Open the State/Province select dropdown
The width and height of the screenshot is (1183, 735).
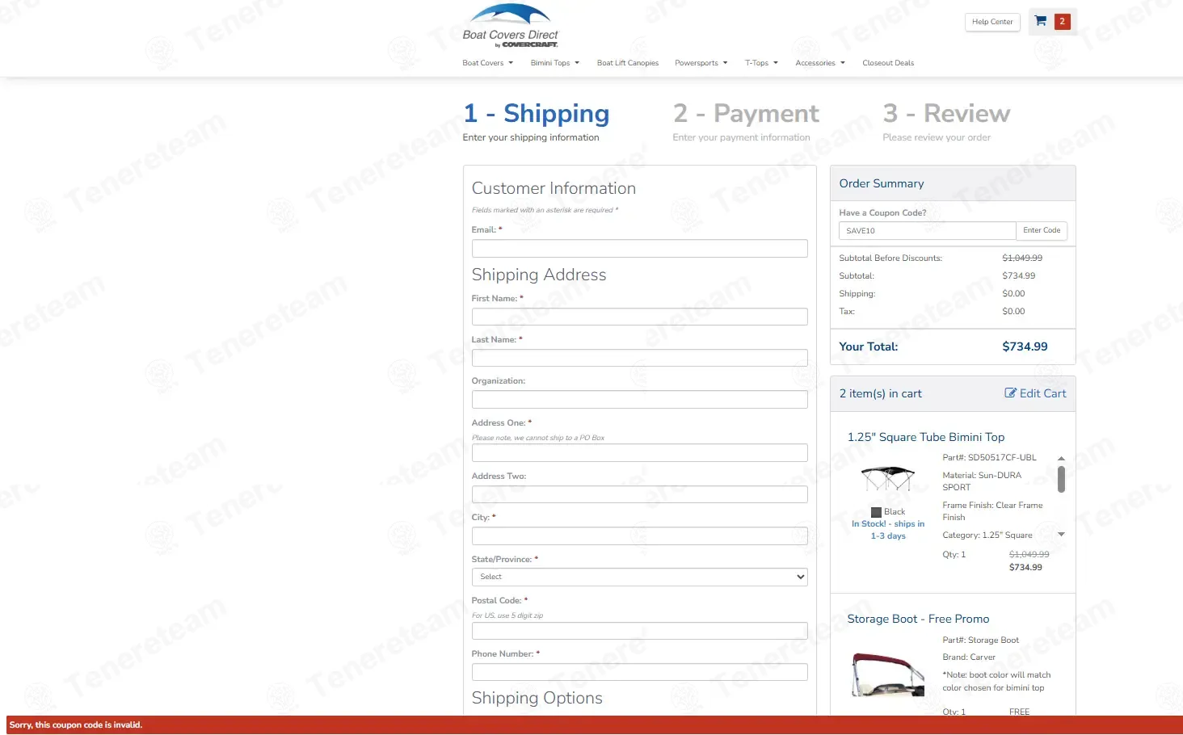[x=639, y=577]
